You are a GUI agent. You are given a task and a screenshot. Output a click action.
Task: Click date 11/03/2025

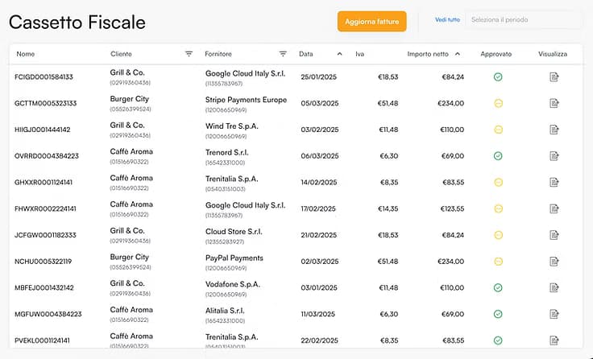[318, 314]
